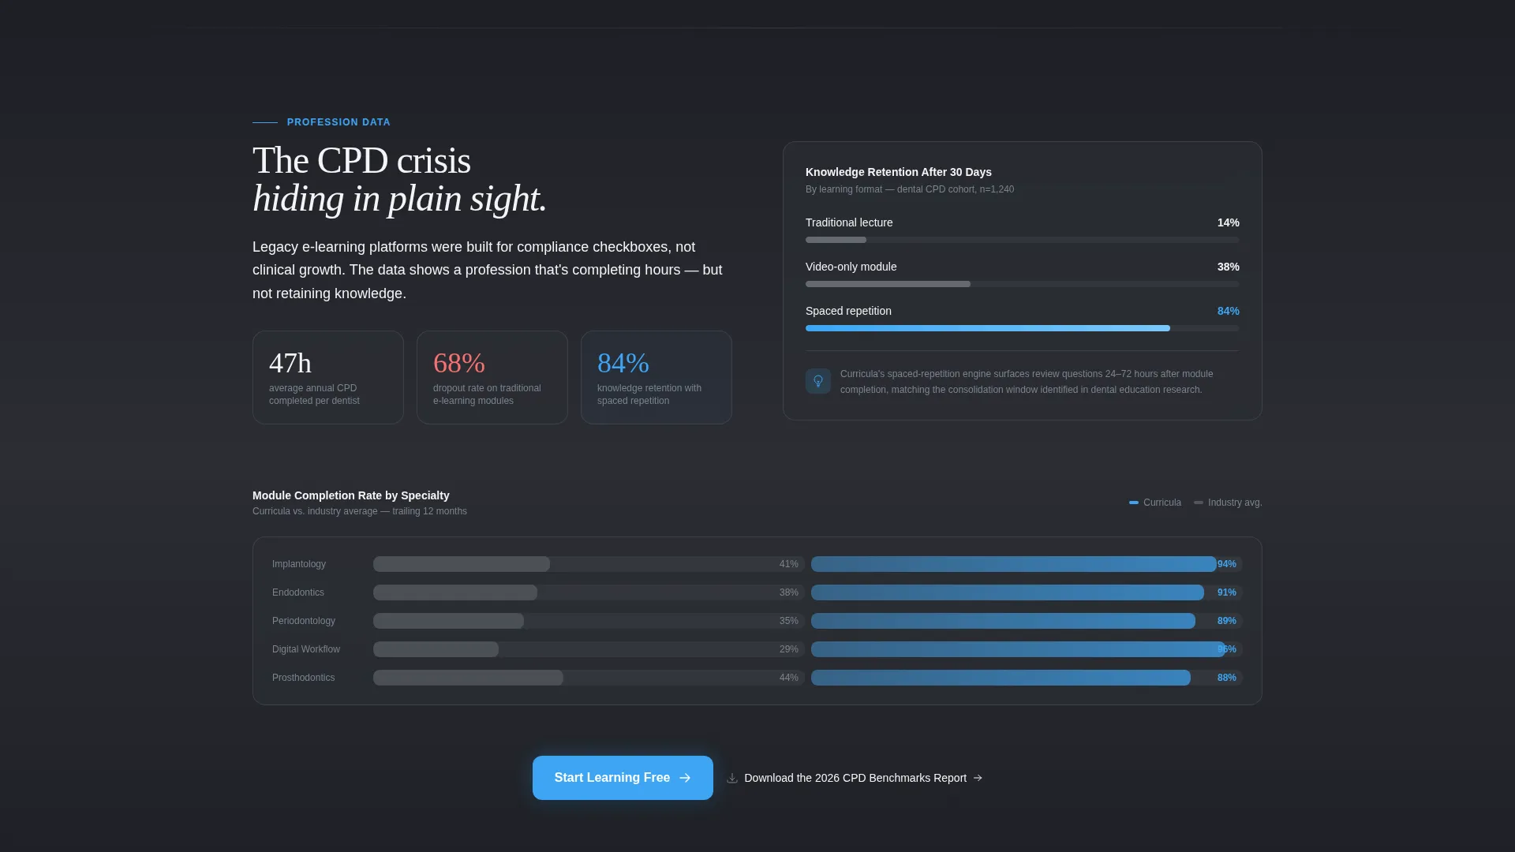Viewport: 1515px width, 852px height.
Task: Click the download icon beside the Benchmarks Report link
Action: point(732,778)
